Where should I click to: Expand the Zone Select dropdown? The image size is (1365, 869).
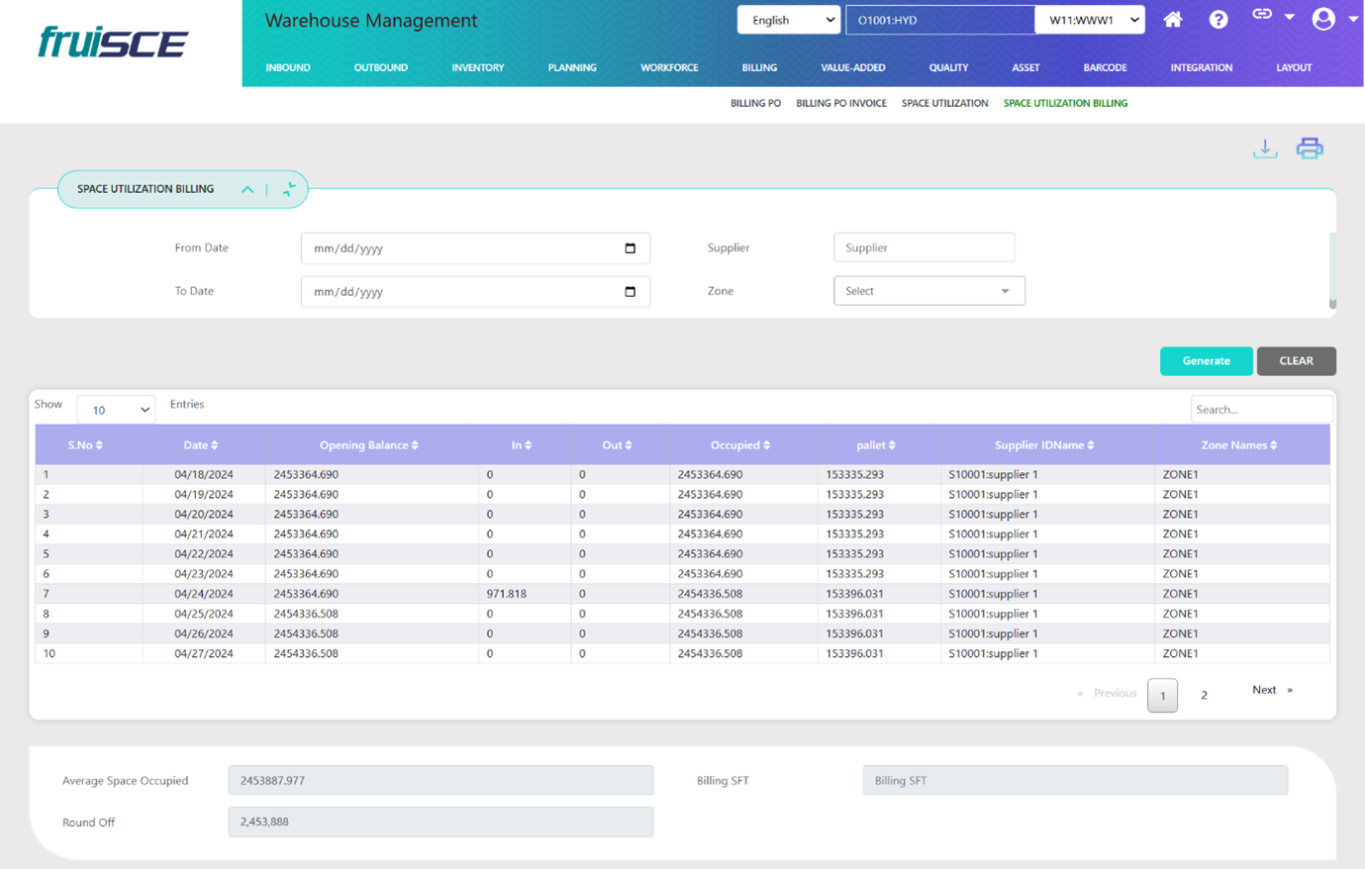[x=928, y=291]
